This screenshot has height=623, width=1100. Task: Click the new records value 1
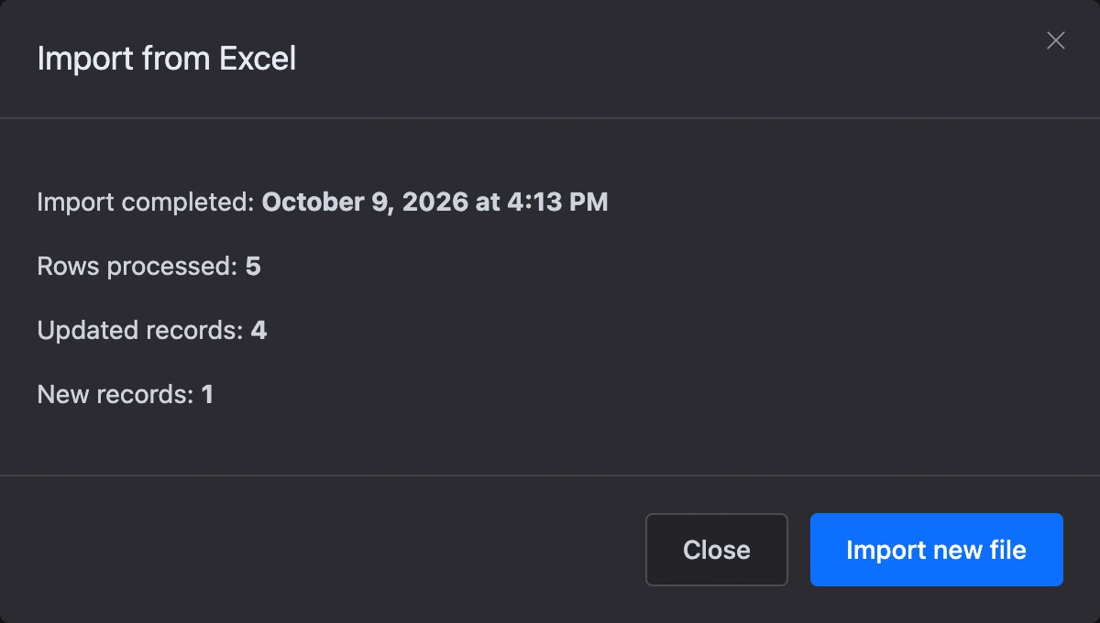pos(207,395)
